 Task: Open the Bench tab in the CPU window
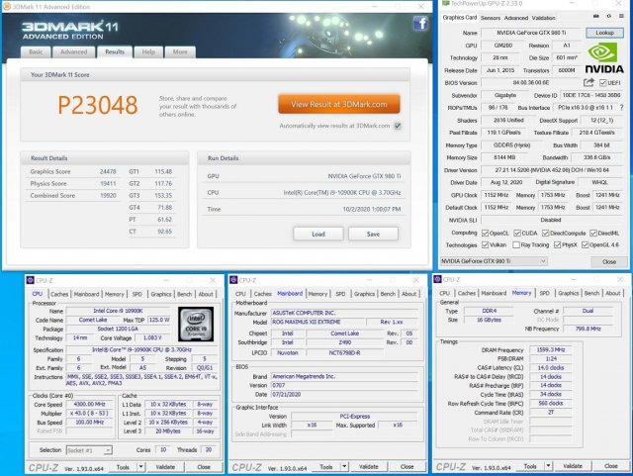tap(185, 294)
